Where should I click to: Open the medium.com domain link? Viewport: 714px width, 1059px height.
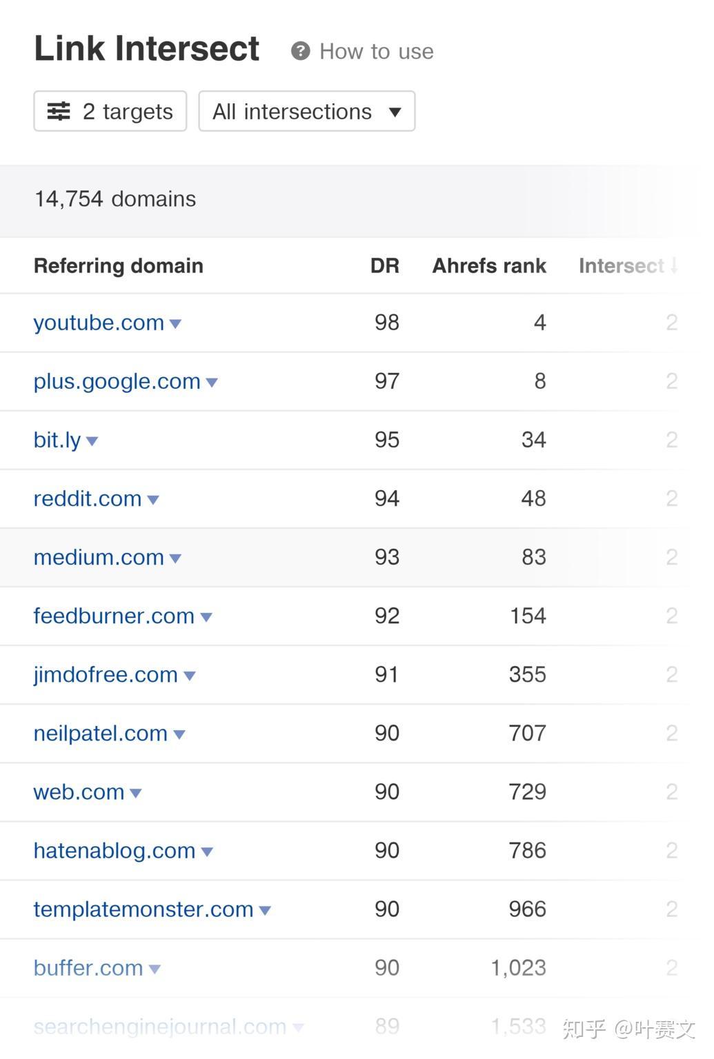99,557
